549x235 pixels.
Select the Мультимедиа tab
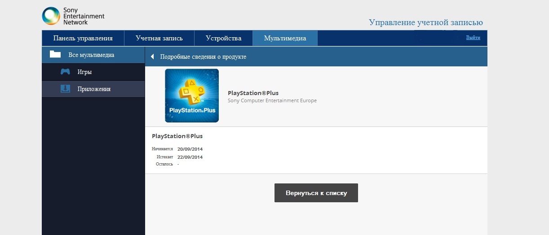[285, 38]
